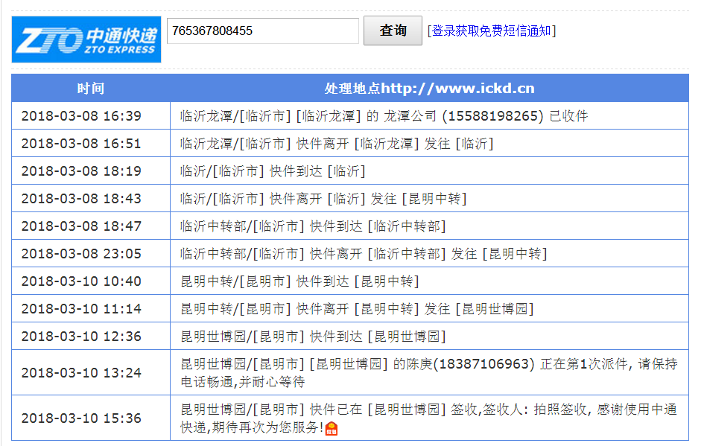Click the red packet icon in the last row

pos(332,428)
